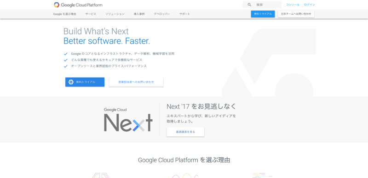Open the サービス navigation menu
368x178 pixels.
point(91,14)
